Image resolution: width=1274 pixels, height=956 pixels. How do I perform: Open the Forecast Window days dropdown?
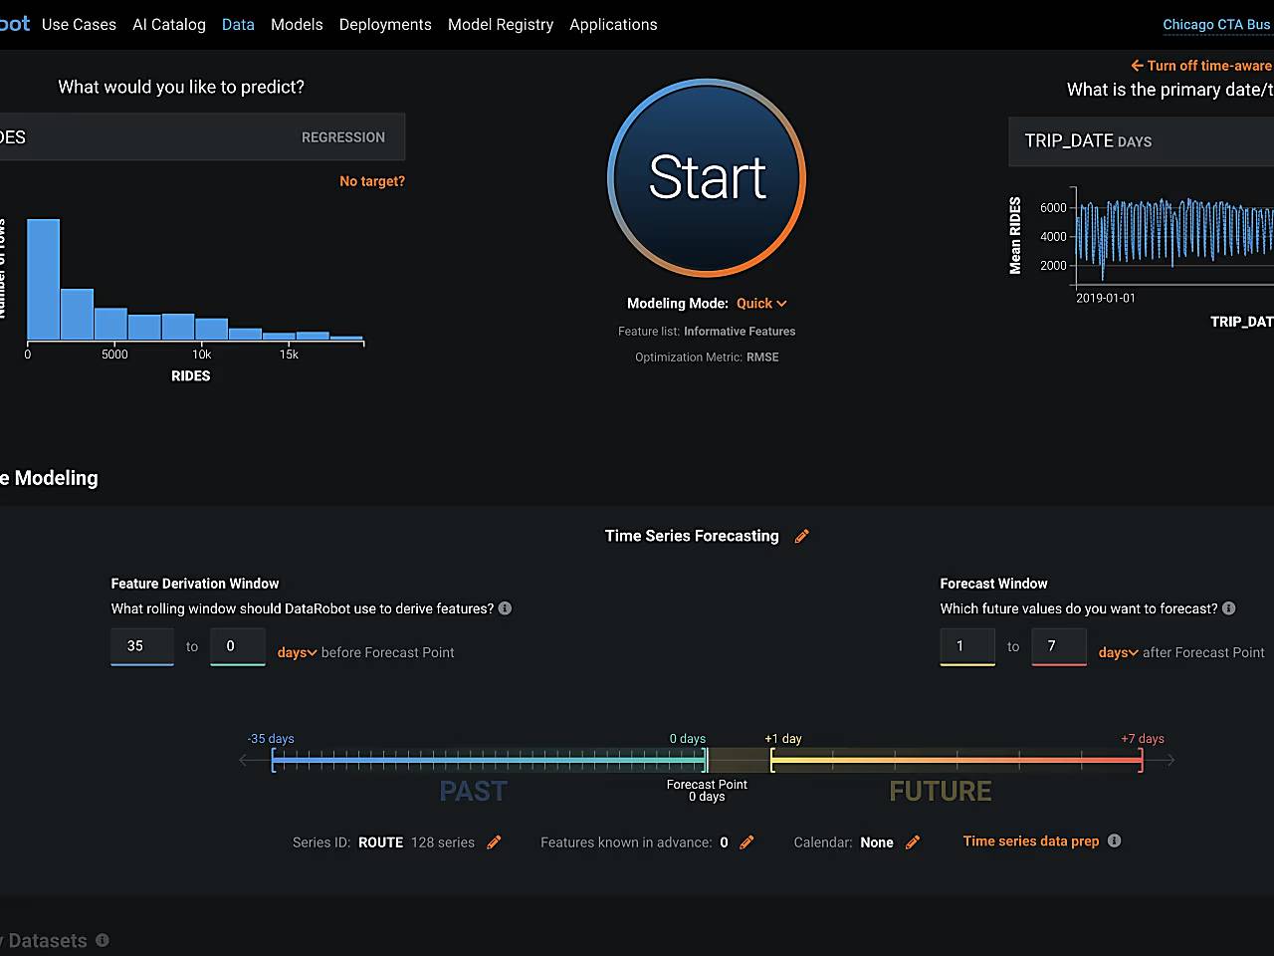click(x=1117, y=652)
